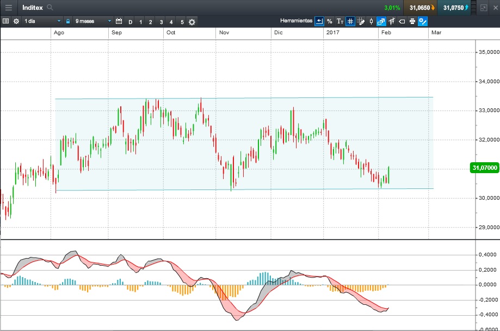The width and height of the screenshot is (500, 331).
Task: Click the search magnifier next to Inditex
Action: pos(50,8)
